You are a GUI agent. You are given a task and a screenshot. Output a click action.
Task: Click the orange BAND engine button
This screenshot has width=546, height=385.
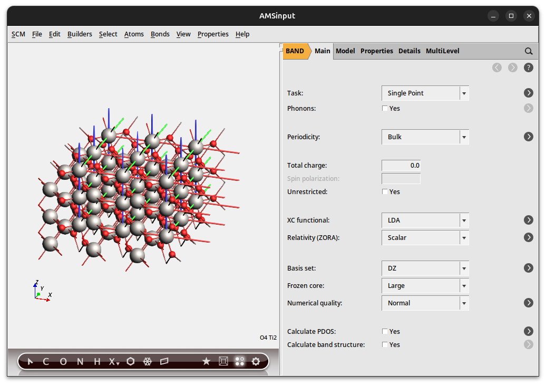pos(295,51)
